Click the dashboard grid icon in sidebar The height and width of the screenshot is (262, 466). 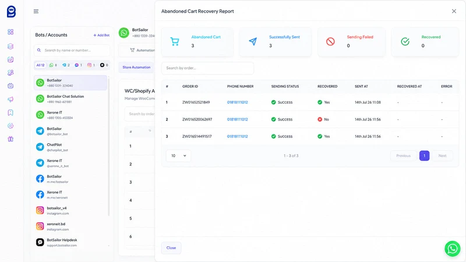(10, 32)
